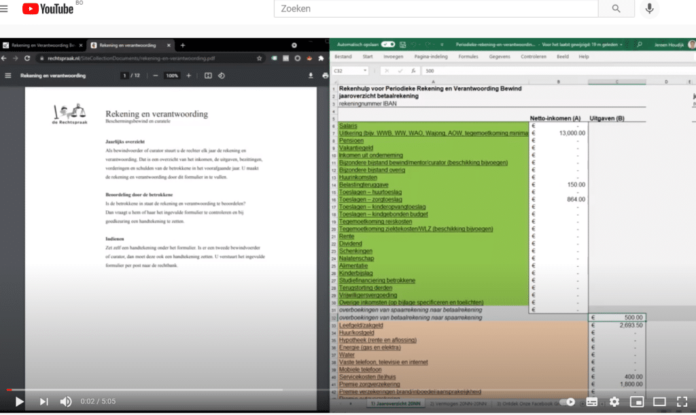The height and width of the screenshot is (415, 696).
Task: Click the Zoeken search field
Action: (436, 8)
